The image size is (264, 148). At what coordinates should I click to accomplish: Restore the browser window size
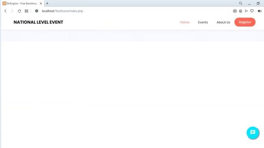(x=258, y=3)
